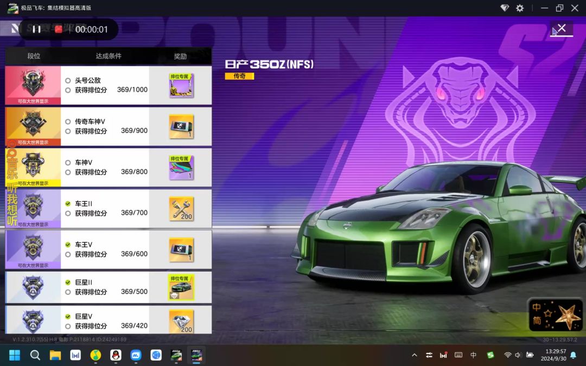
Task: Open the 巨星V diamond 200 reward
Action: point(181,322)
